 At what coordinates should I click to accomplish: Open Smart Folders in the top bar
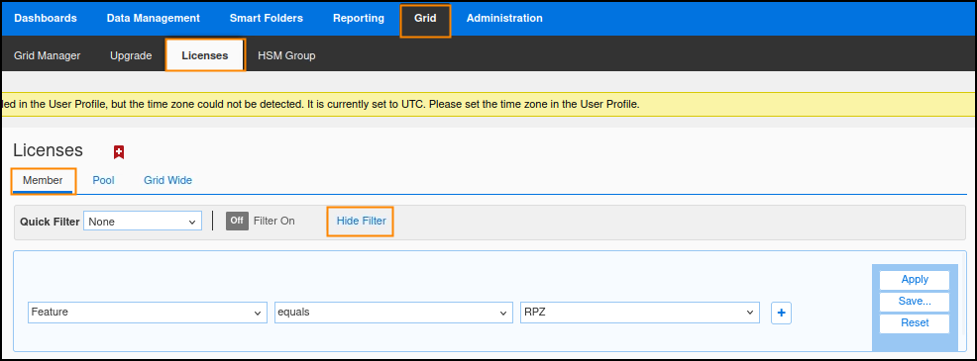267,18
